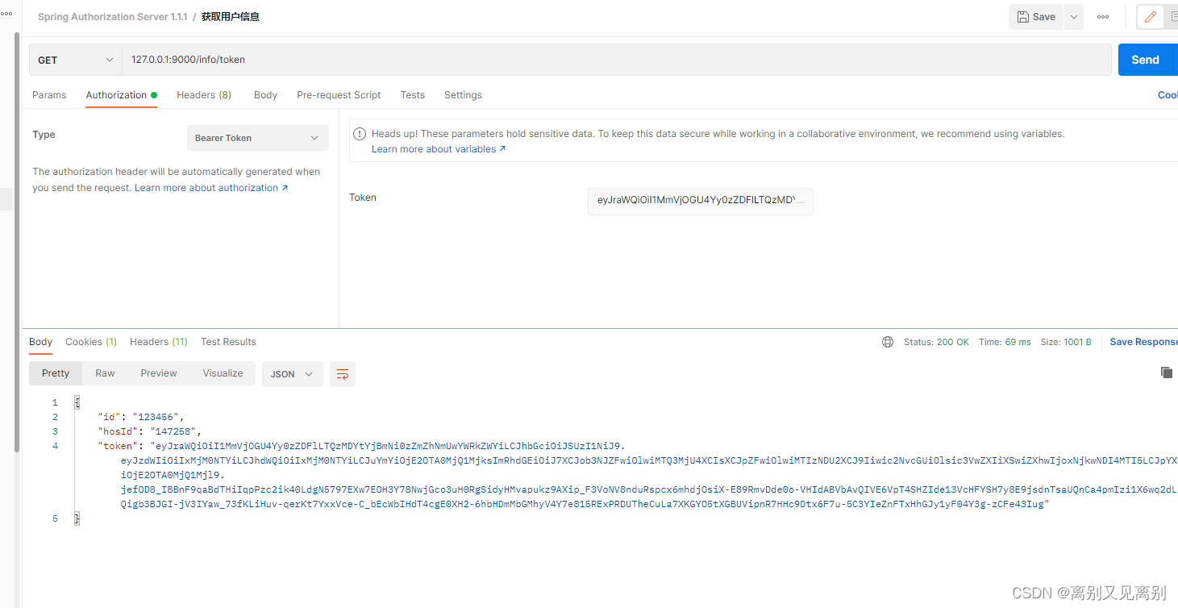Copy response using the copy icon
Viewport: 1178px width, 608px height.
point(1166,373)
